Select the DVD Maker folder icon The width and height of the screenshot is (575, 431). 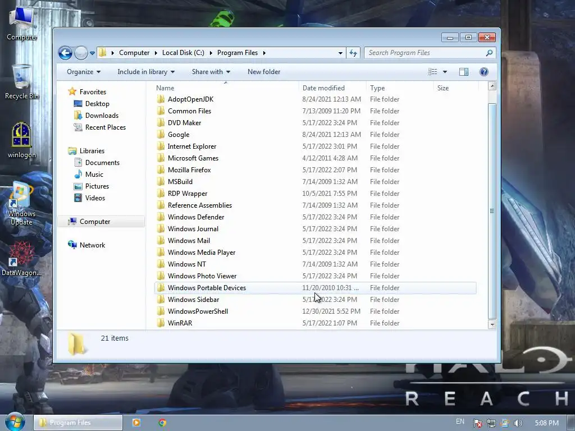pyautogui.click(x=161, y=123)
